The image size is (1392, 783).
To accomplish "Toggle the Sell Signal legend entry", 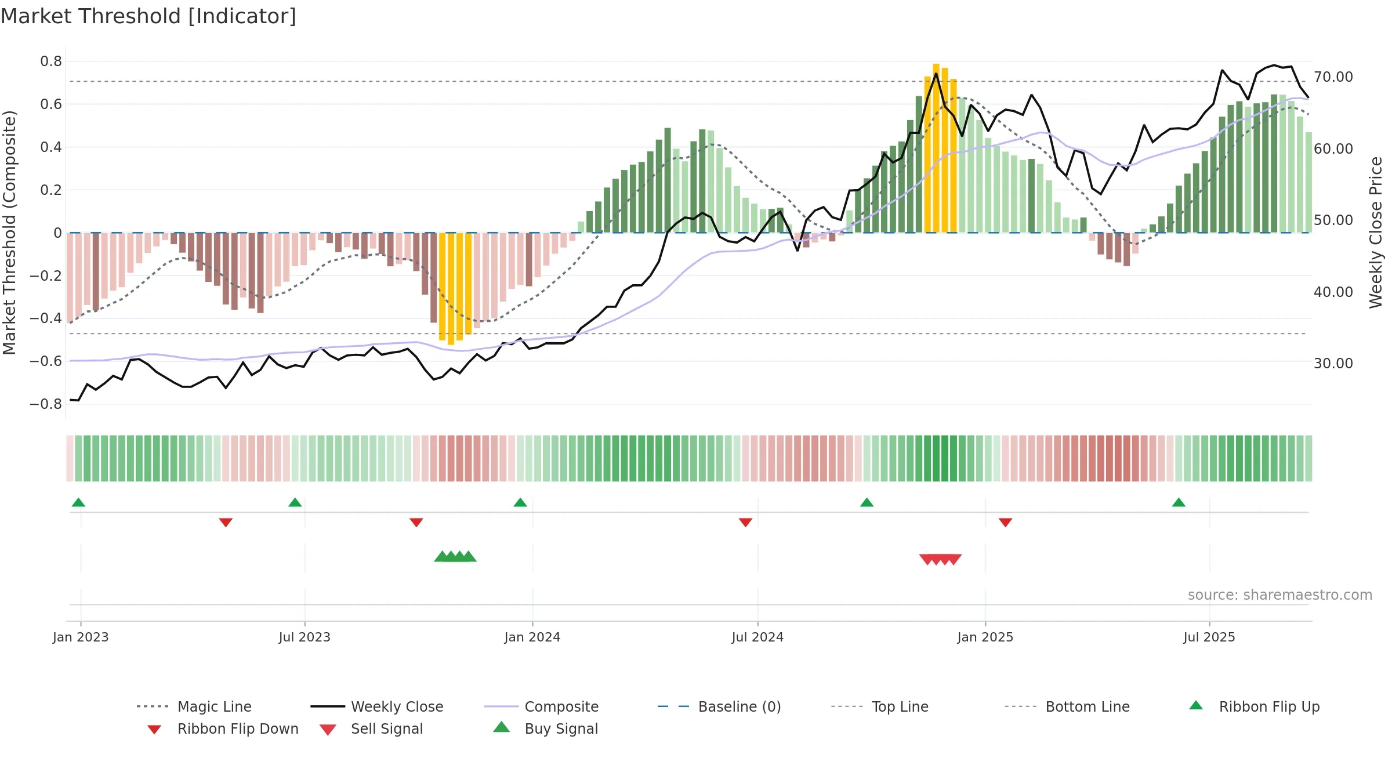I will click(x=371, y=728).
